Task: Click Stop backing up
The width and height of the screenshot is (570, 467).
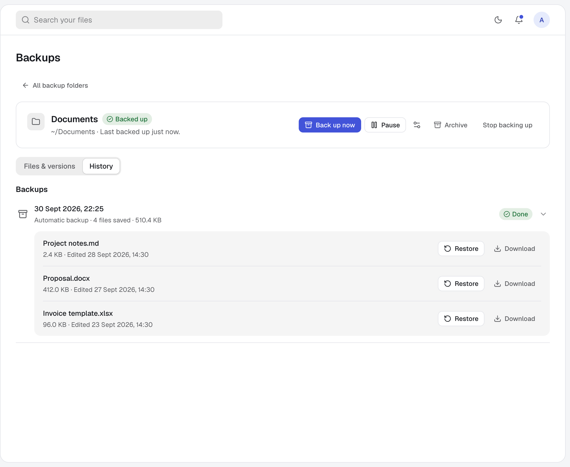Action: [x=507, y=125]
